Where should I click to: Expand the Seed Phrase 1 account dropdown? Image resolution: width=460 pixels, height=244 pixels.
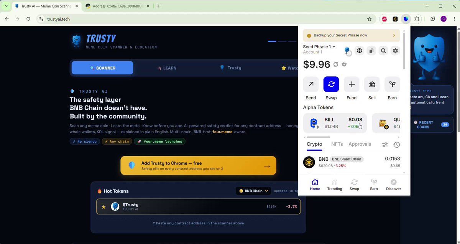[x=319, y=47]
